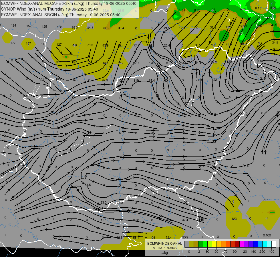Click the map value '131'
This screenshot has width=280, height=257.
point(24,148)
